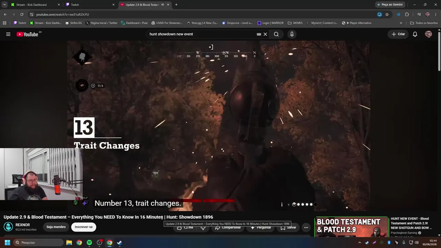Start voice search with microphone

pos(292,34)
